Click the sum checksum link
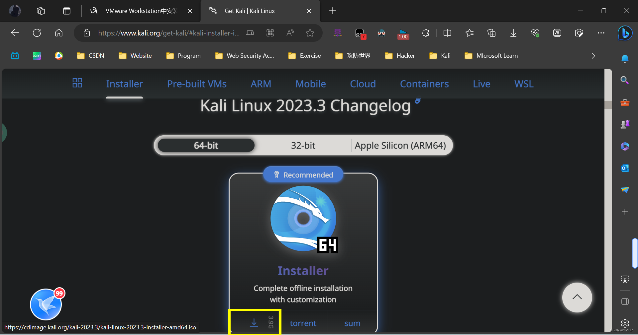 [x=352, y=323]
